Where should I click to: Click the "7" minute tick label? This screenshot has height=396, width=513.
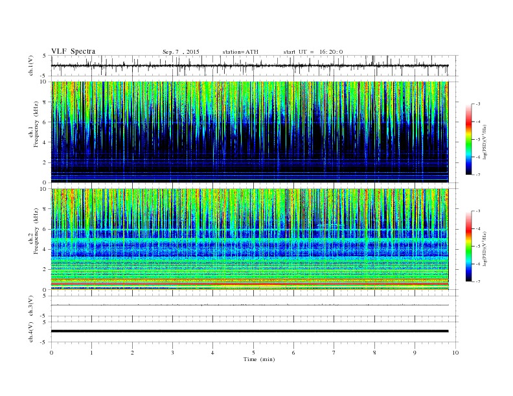click(x=334, y=353)
